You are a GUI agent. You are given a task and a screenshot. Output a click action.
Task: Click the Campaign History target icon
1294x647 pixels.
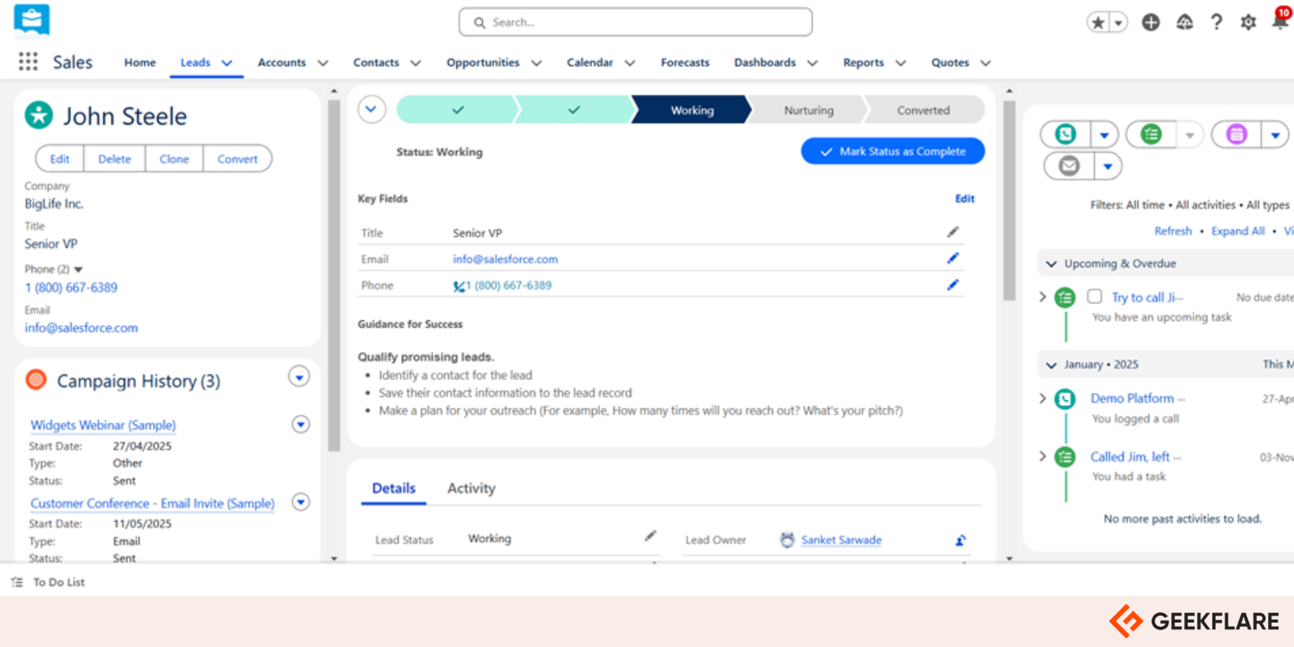point(36,379)
